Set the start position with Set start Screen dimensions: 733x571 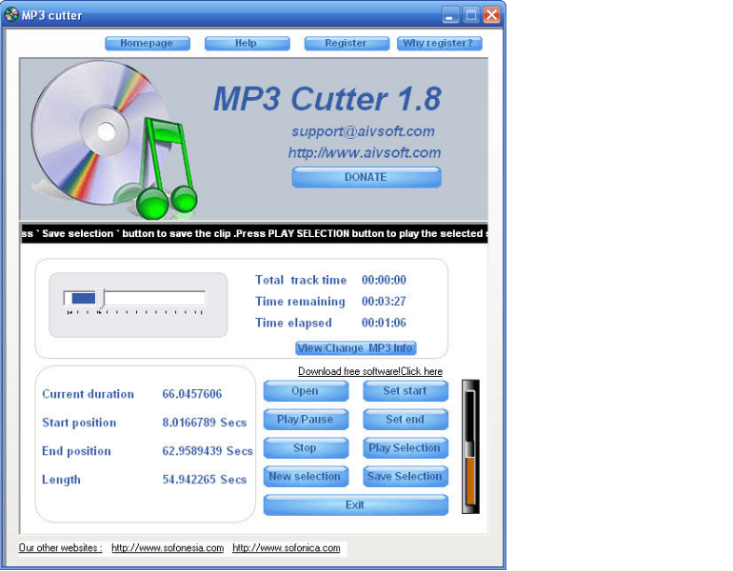[406, 390]
